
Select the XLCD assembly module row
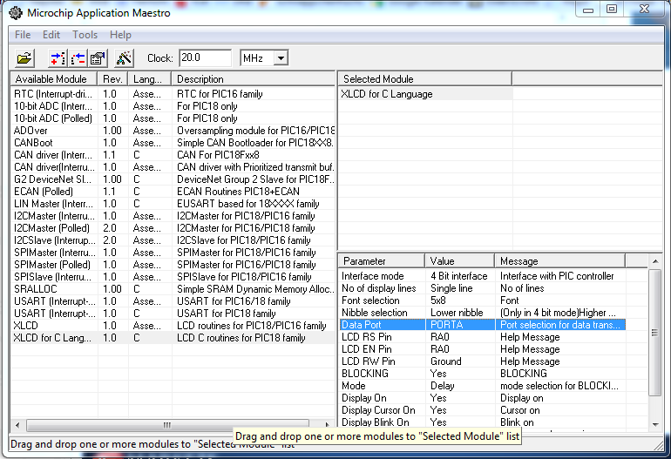(173, 326)
